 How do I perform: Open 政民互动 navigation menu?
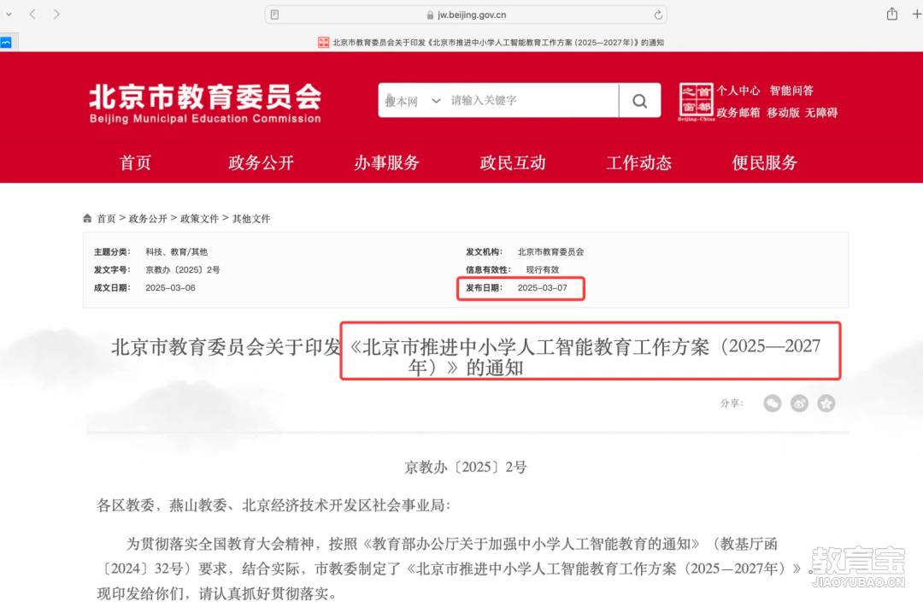[513, 162]
